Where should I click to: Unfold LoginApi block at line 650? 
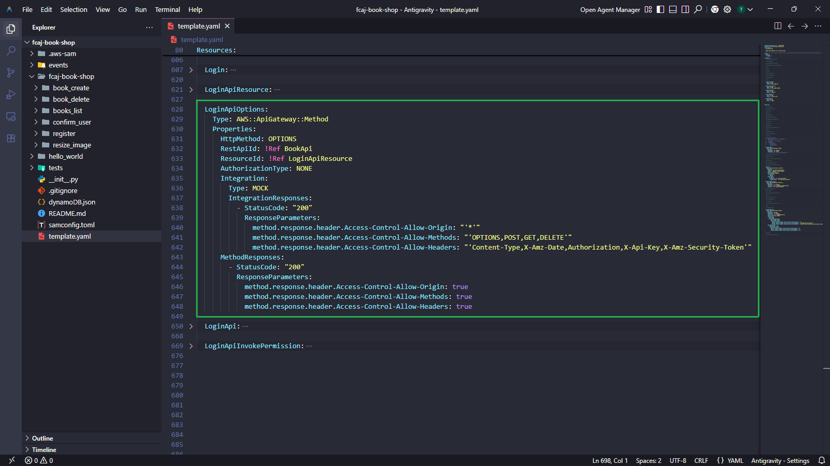(x=191, y=326)
